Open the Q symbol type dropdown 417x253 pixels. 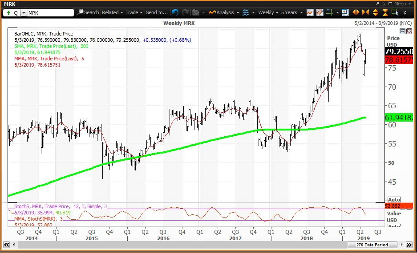[x=24, y=13]
